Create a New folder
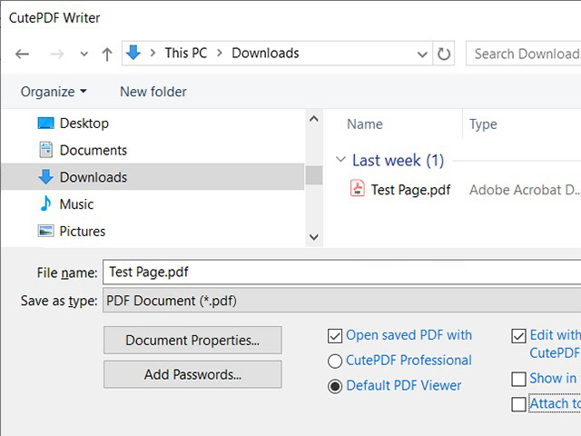 153,92
